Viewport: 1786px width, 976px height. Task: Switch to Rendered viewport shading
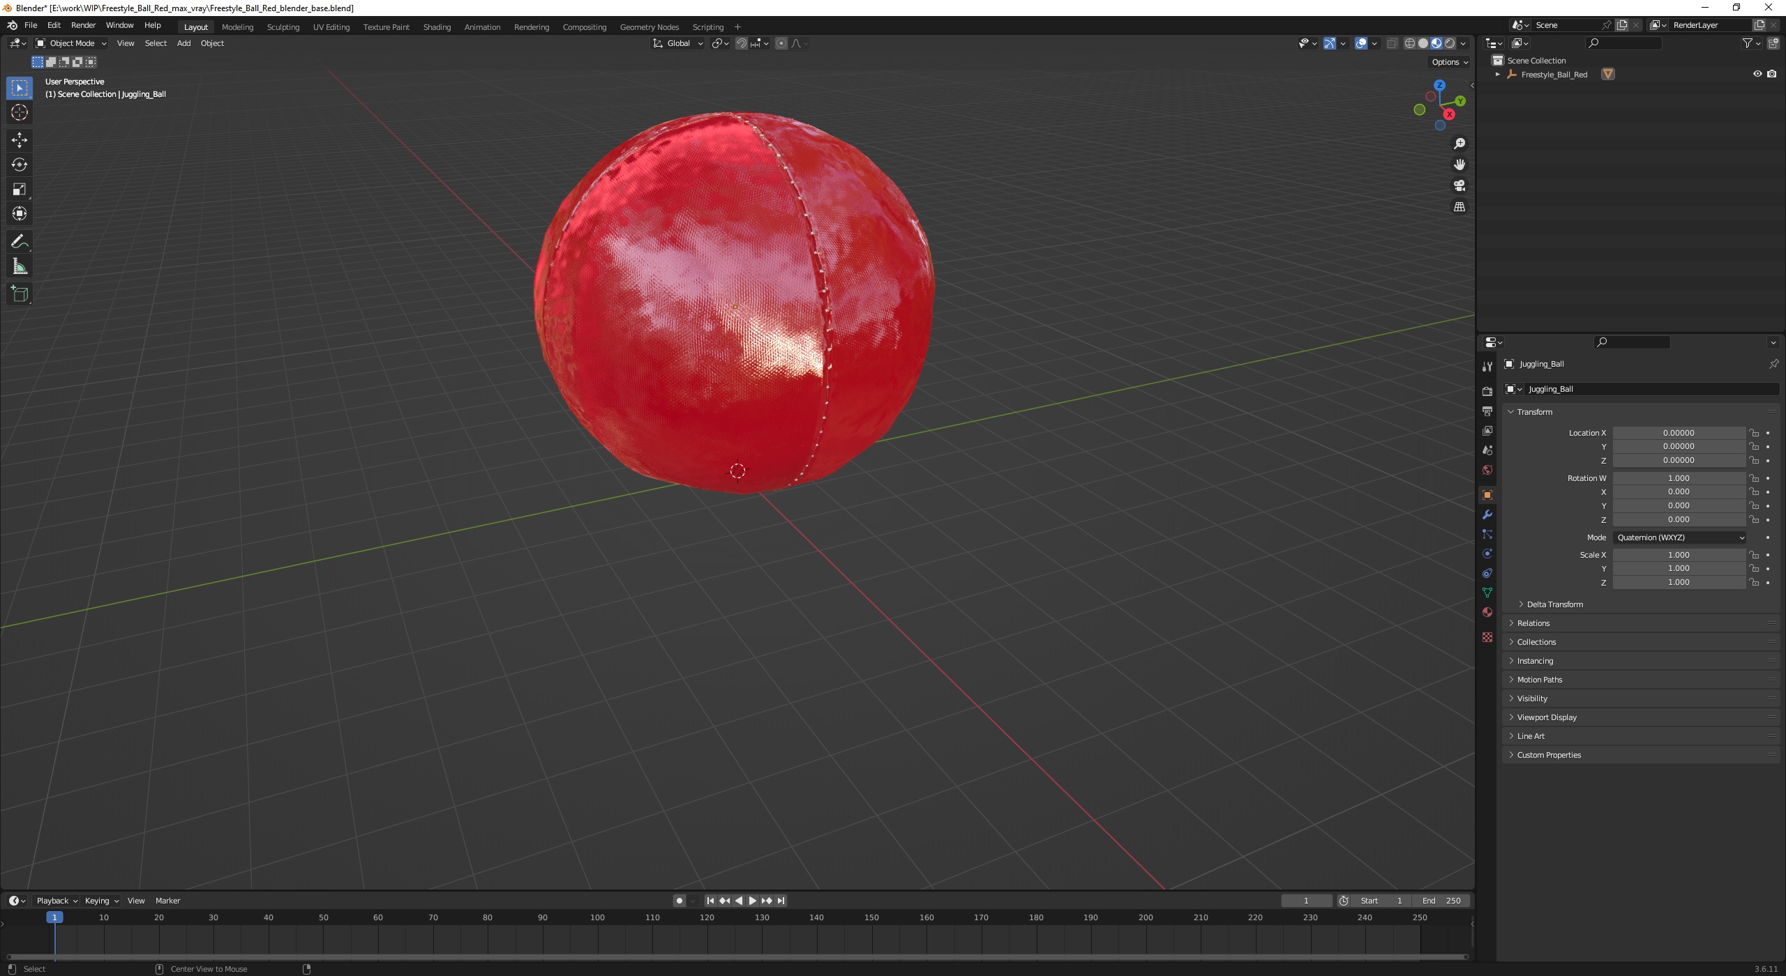(x=1450, y=43)
